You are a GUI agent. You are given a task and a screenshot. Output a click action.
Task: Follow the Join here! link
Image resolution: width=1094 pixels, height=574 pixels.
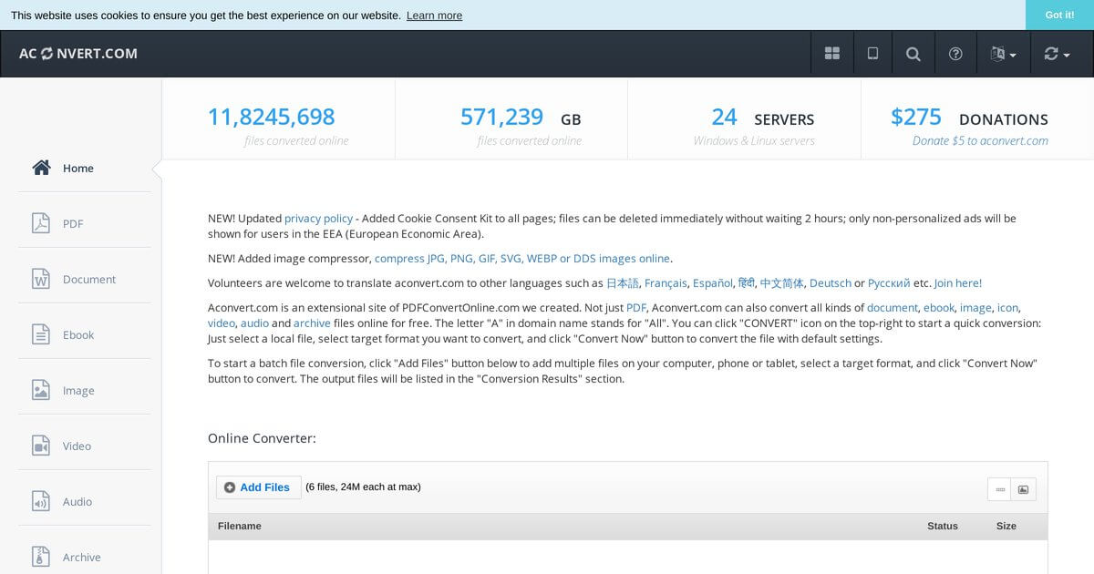958,283
